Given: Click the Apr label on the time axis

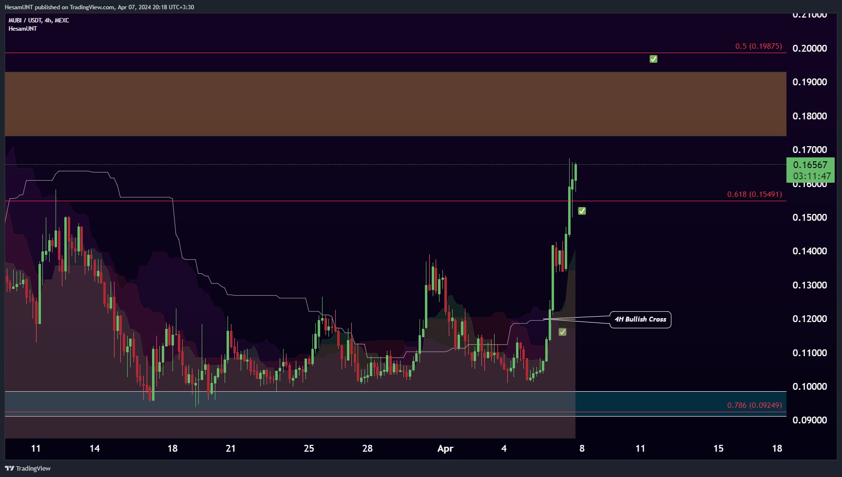Looking at the screenshot, I should [445, 449].
